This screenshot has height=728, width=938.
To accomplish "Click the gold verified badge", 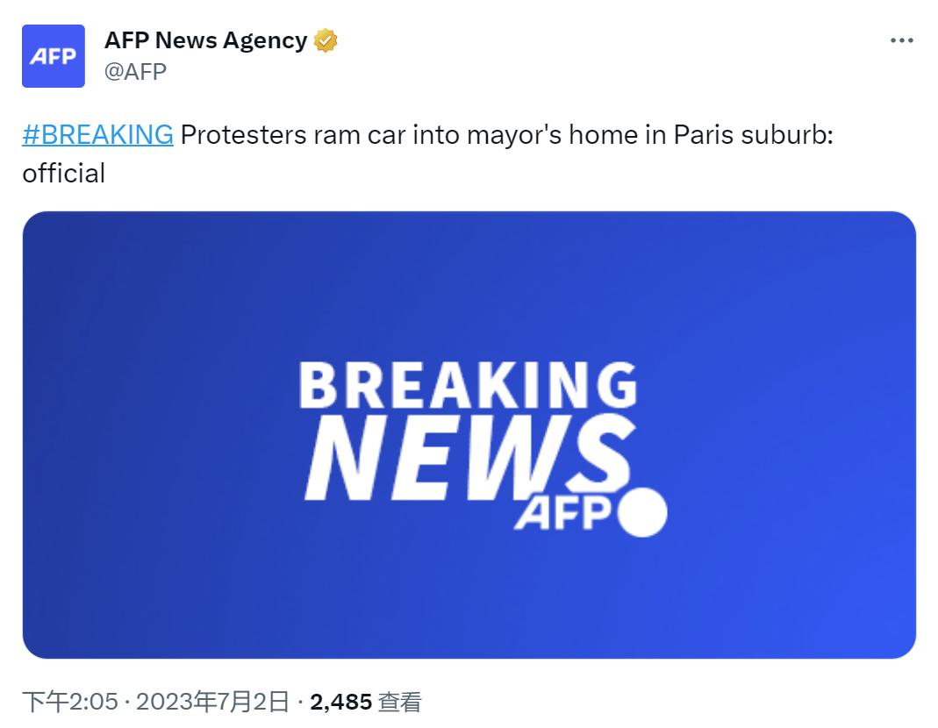I will tap(326, 40).
